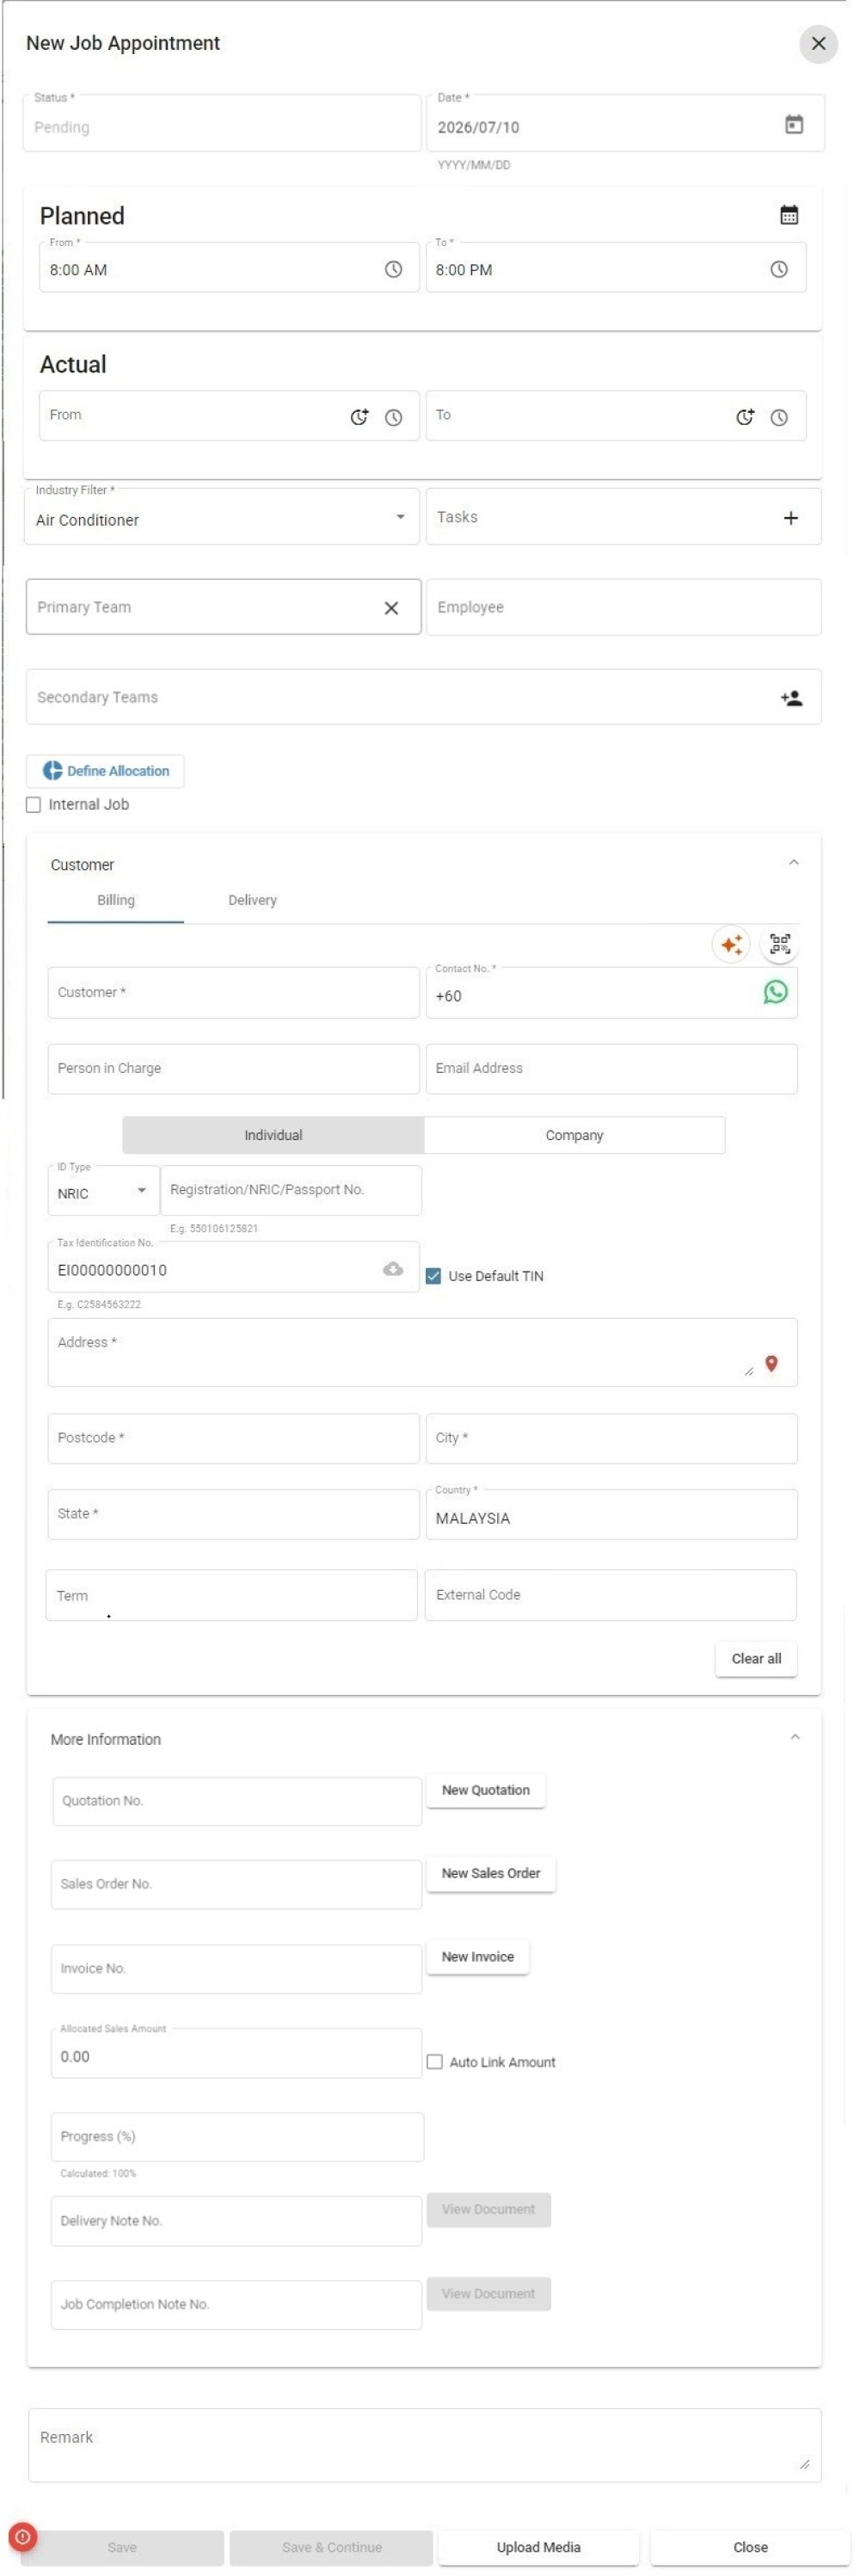Select the Individual customer type

273,1135
